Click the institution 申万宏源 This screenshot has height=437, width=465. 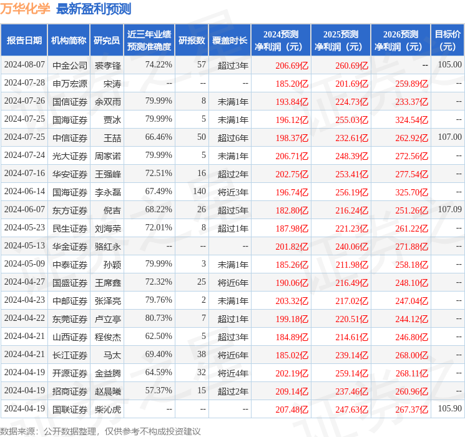(x=70, y=84)
